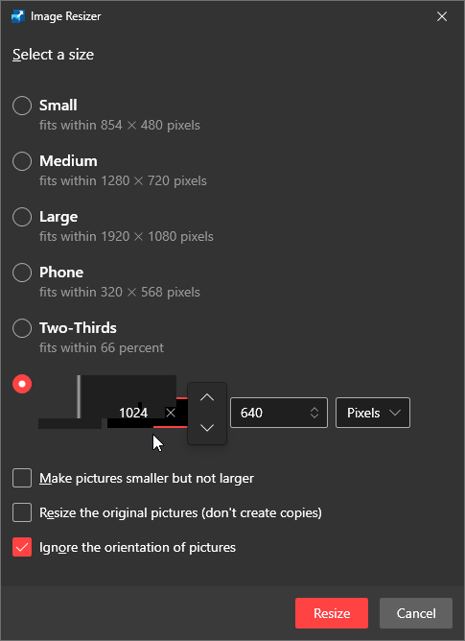Click the 1024 width input field

(147, 413)
